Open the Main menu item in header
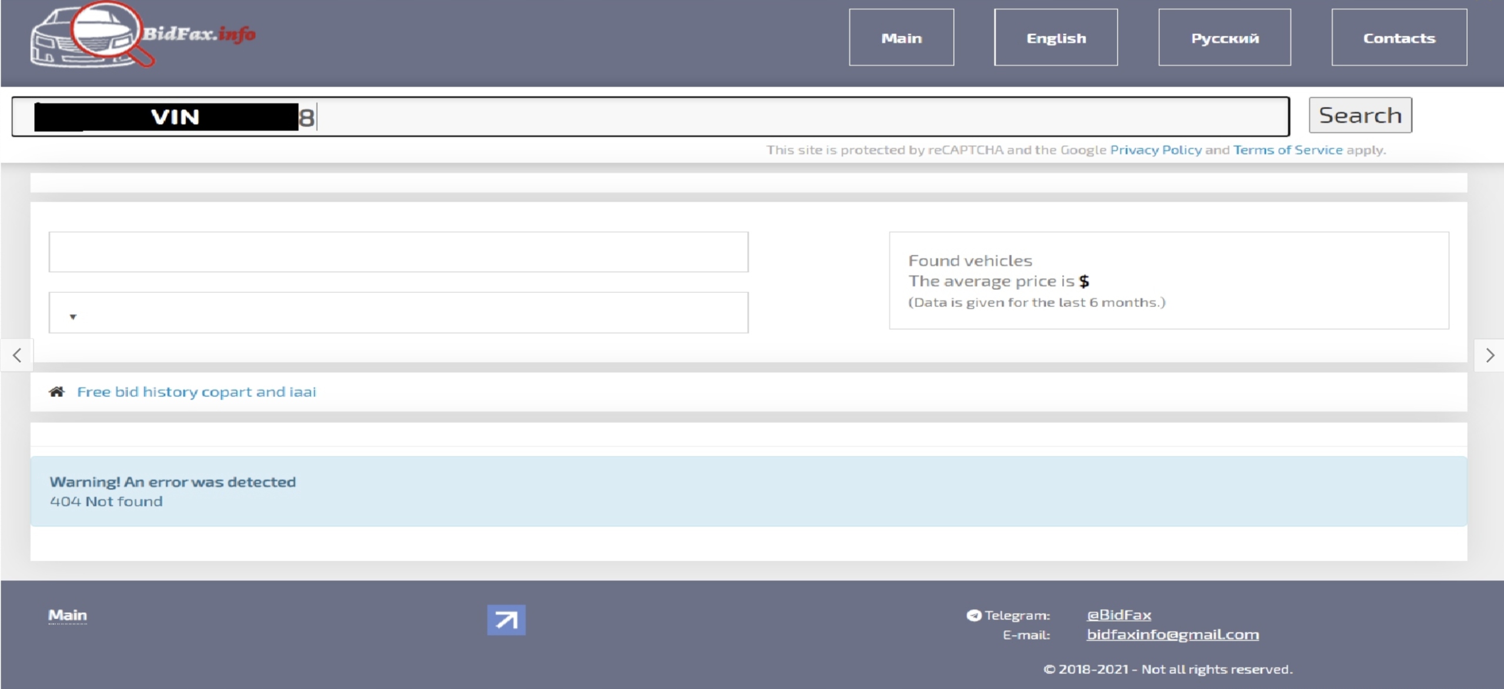 [901, 38]
